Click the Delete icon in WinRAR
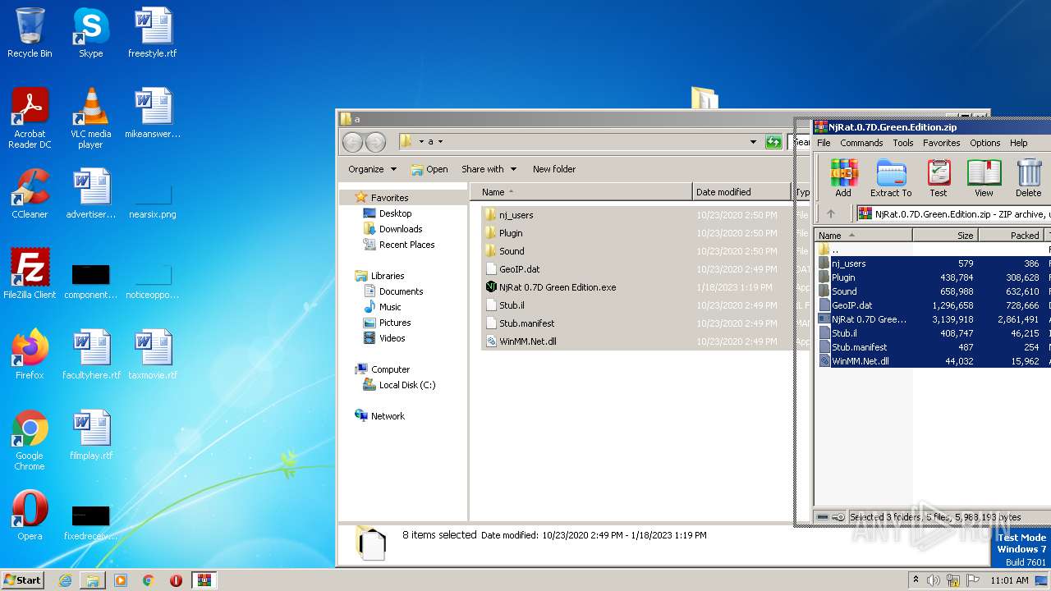The width and height of the screenshot is (1051, 591). click(1028, 178)
